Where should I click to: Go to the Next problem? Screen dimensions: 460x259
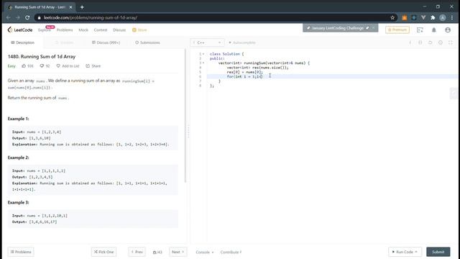tap(178, 252)
